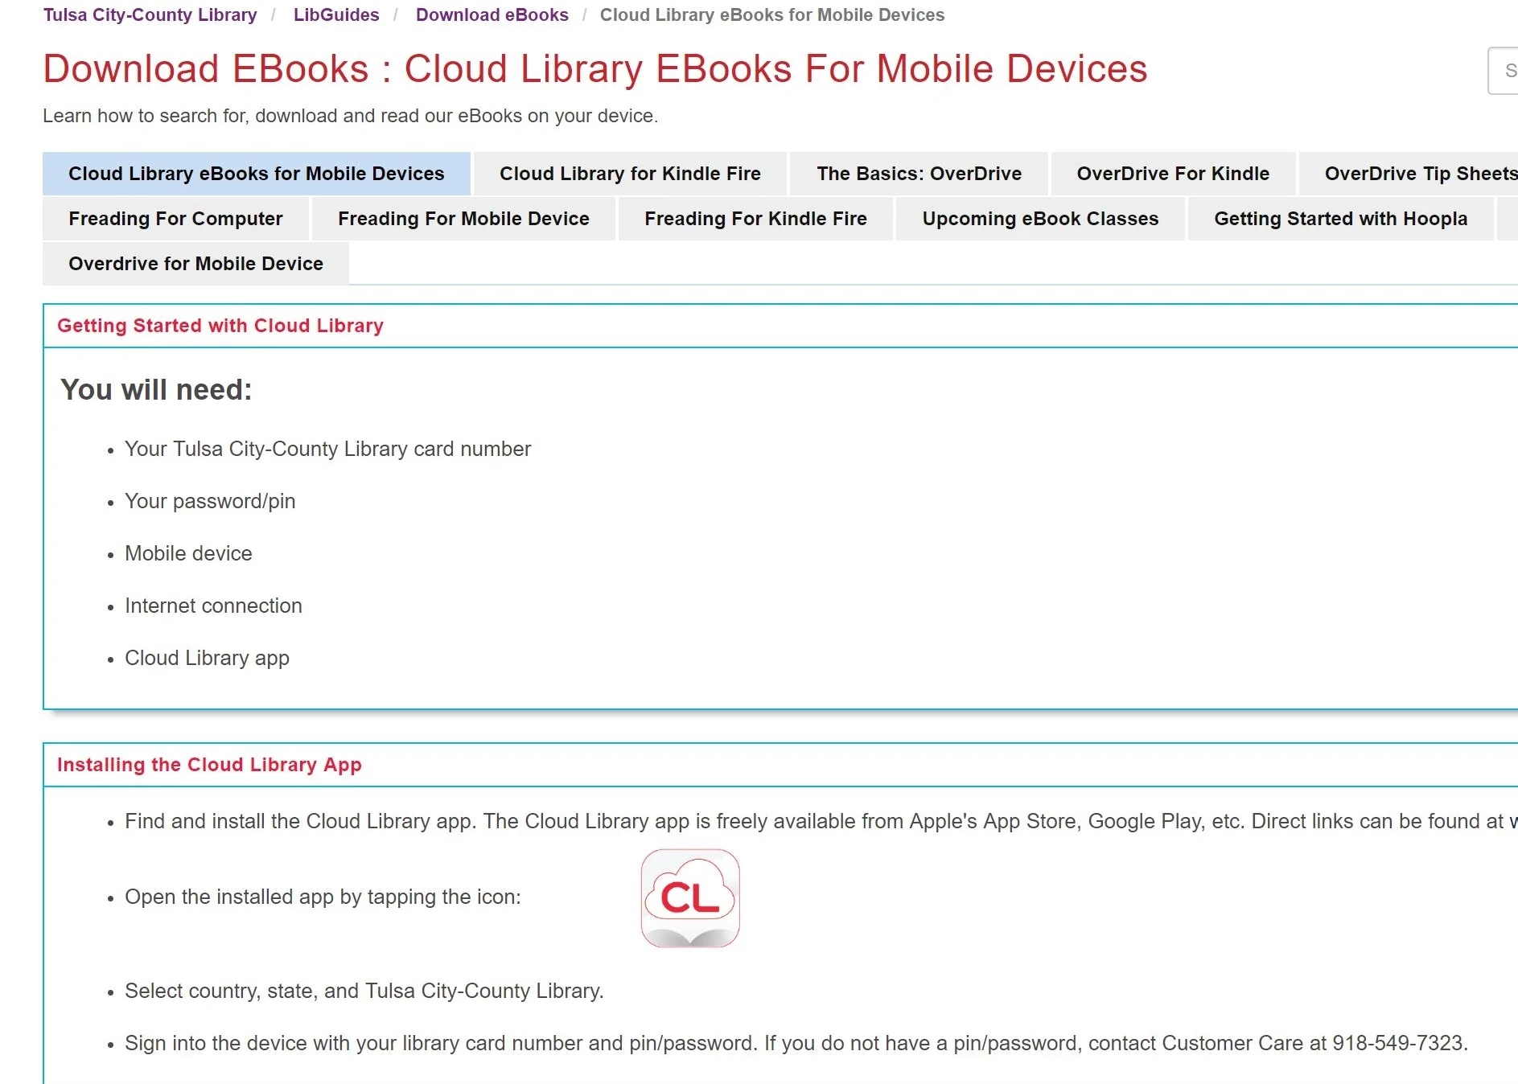Click the Cloud Library CL app icon
The height and width of the screenshot is (1084, 1518).
click(690, 898)
